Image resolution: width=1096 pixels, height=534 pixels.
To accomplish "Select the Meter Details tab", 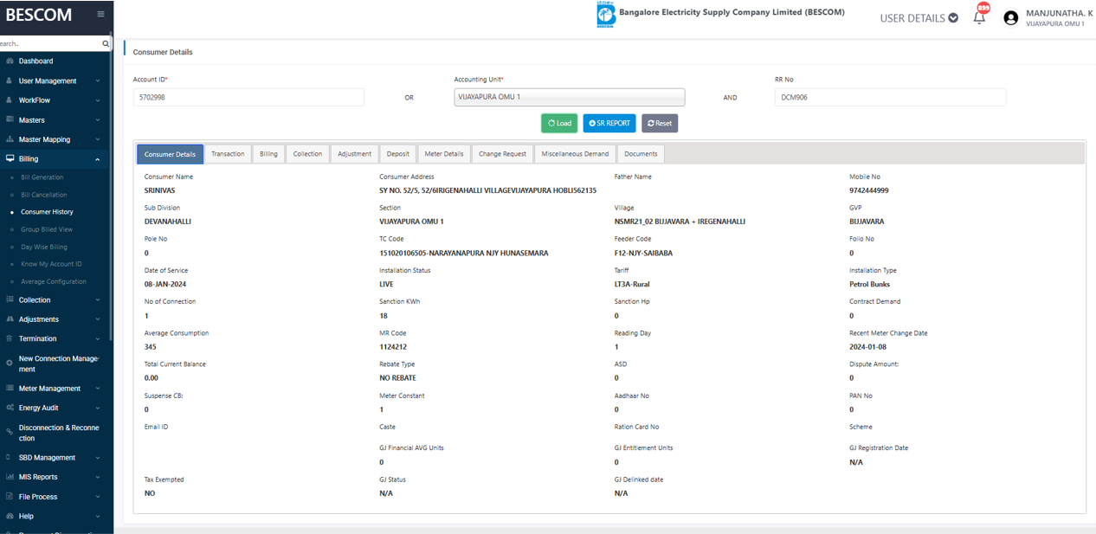I will pyautogui.click(x=444, y=154).
